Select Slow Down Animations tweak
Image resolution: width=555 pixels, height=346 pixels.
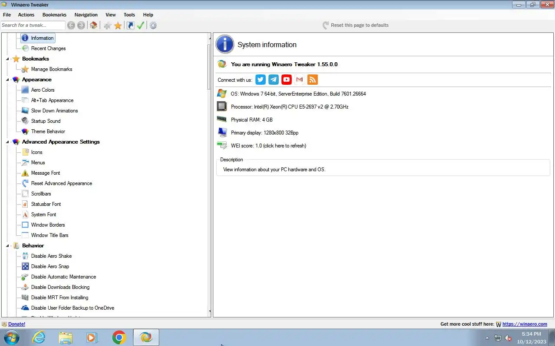pos(54,111)
